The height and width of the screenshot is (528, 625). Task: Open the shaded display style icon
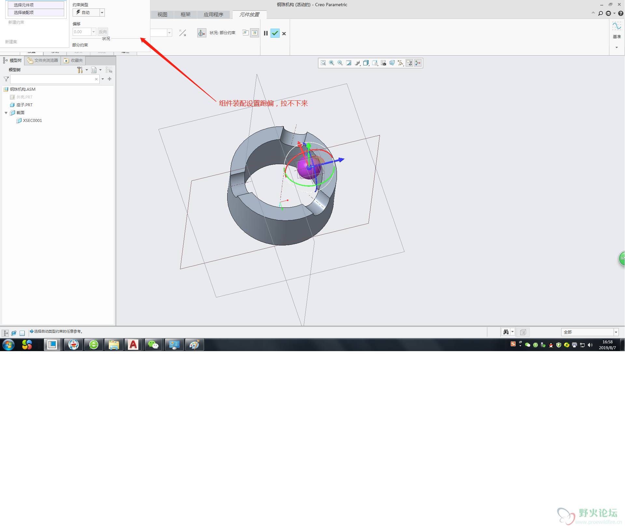tap(357, 63)
